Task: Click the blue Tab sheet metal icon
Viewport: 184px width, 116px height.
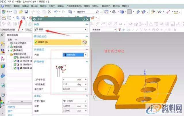Action: point(18,18)
